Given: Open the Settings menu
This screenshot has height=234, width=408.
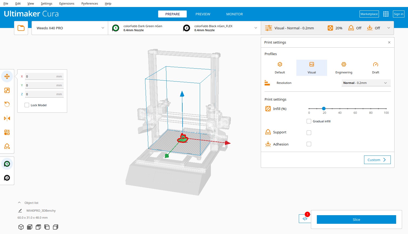Looking at the screenshot, I should tap(47, 3).
